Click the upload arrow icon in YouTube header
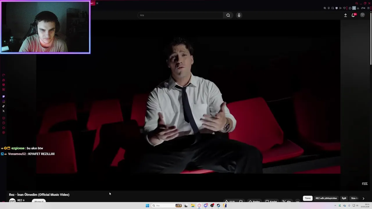 [346, 15]
